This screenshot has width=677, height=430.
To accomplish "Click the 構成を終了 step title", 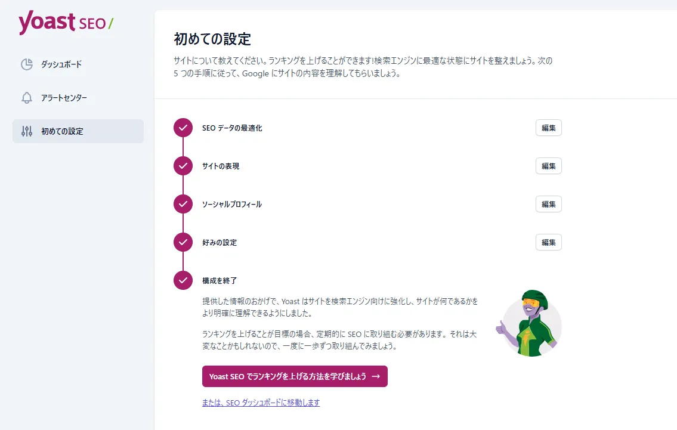I will point(220,280).
